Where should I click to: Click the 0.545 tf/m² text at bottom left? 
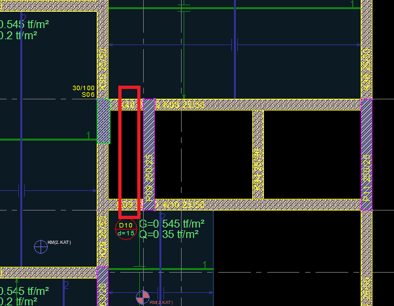[x=25, y=290]
